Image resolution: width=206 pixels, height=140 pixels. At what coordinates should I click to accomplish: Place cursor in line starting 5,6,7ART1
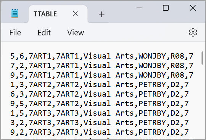(102, 56)
